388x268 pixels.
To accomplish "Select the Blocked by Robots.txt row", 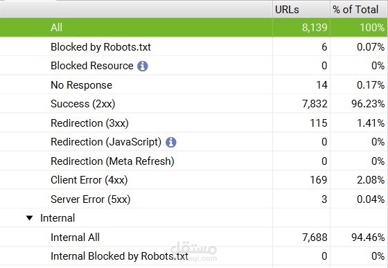I will [193, 46].
